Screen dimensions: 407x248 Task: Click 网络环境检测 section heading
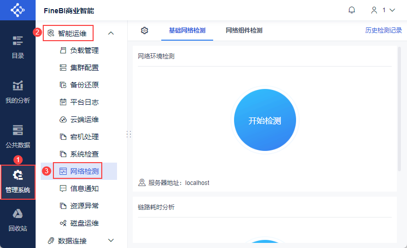pyautogui.click(x=156, y=56)
